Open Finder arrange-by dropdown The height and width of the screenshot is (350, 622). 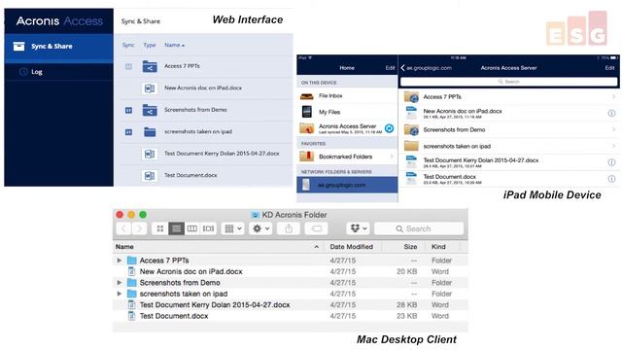click(x=232, y=228)
